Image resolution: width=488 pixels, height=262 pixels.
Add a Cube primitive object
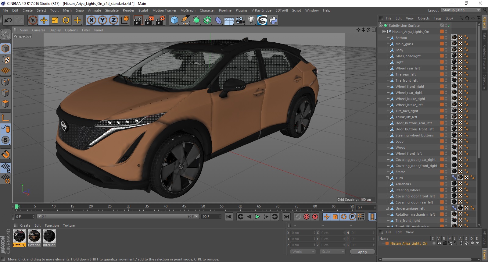[174, 20]
